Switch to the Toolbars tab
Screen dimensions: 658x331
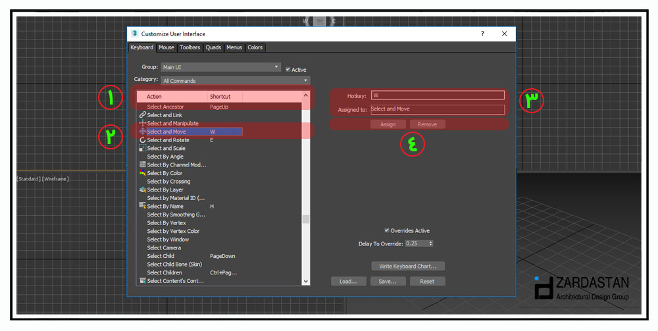point(190,47)
